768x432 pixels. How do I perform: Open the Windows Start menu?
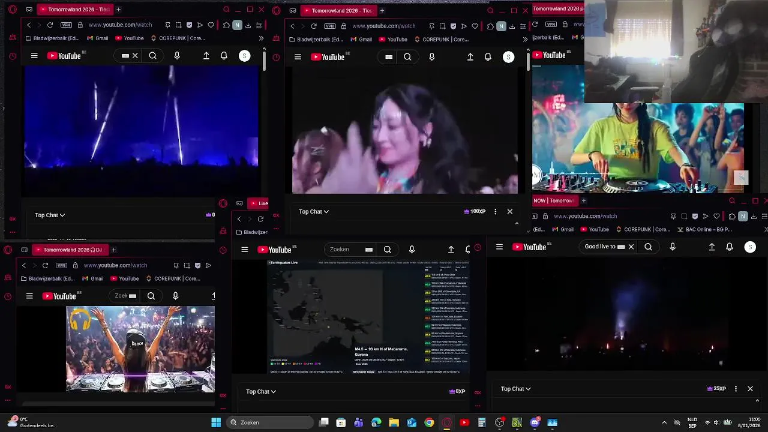click(x=216, y=422)
